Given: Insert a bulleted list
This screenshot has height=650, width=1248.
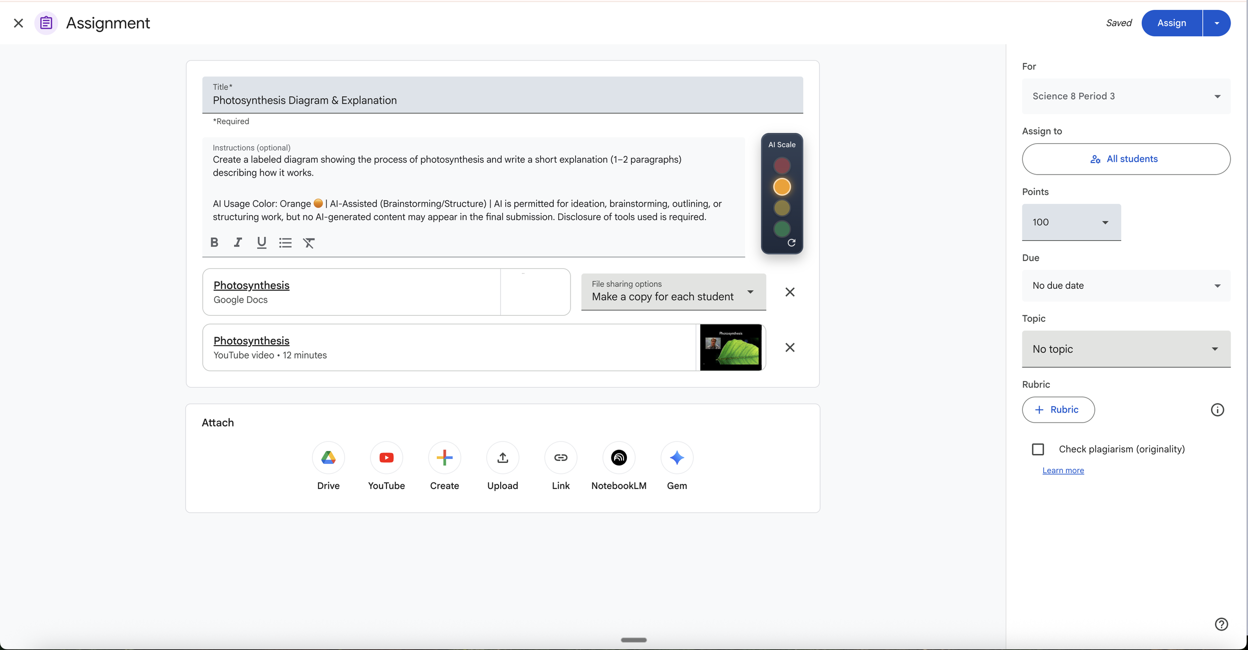Looking at the screenshot, I should [x=285, y=242].
